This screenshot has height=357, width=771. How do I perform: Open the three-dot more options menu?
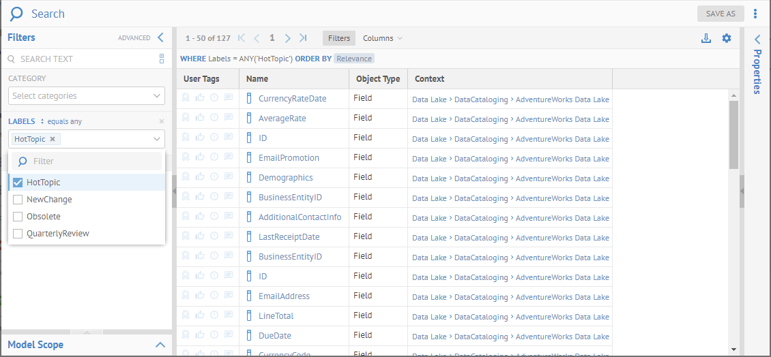(755, 14)
